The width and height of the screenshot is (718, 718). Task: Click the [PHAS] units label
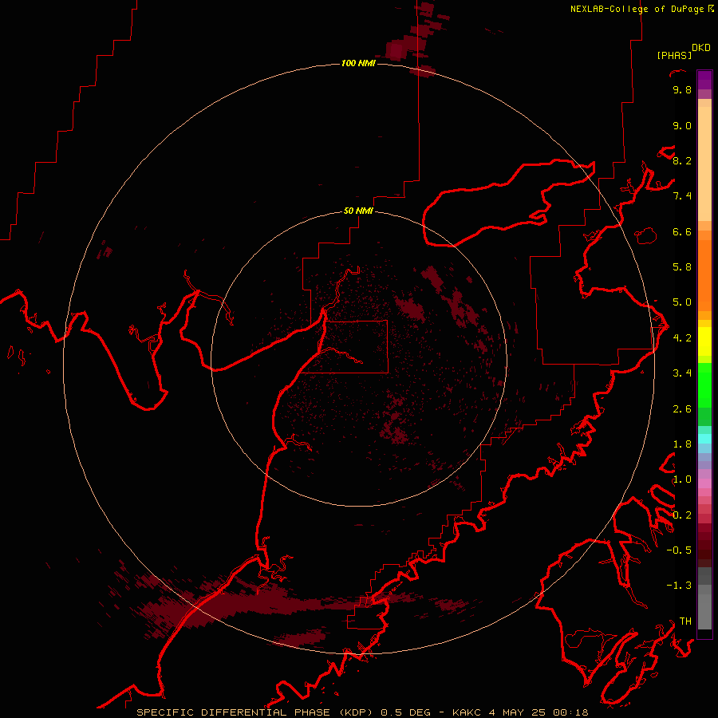(674, 55)
